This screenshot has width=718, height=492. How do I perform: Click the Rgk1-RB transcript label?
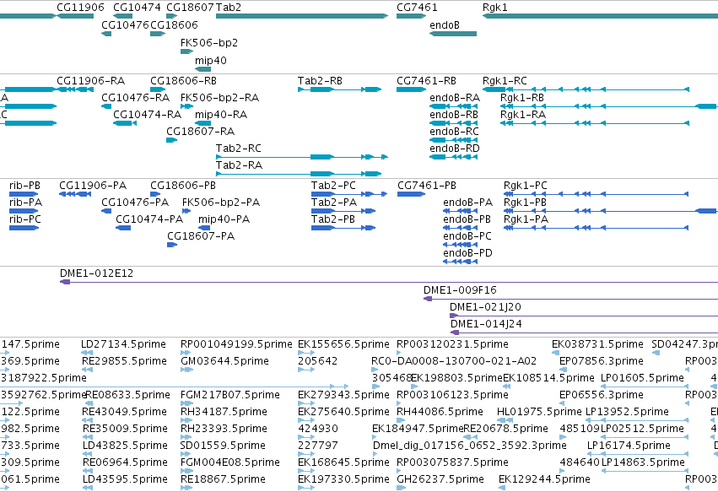pyautogui.click(x=522, y=98)
